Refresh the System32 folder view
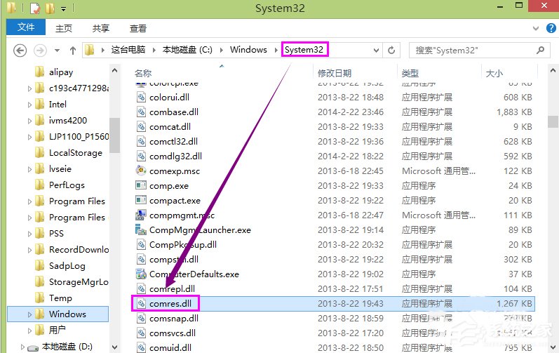The image size is (559, 353). pyautogui.click(x=391, y=51)
